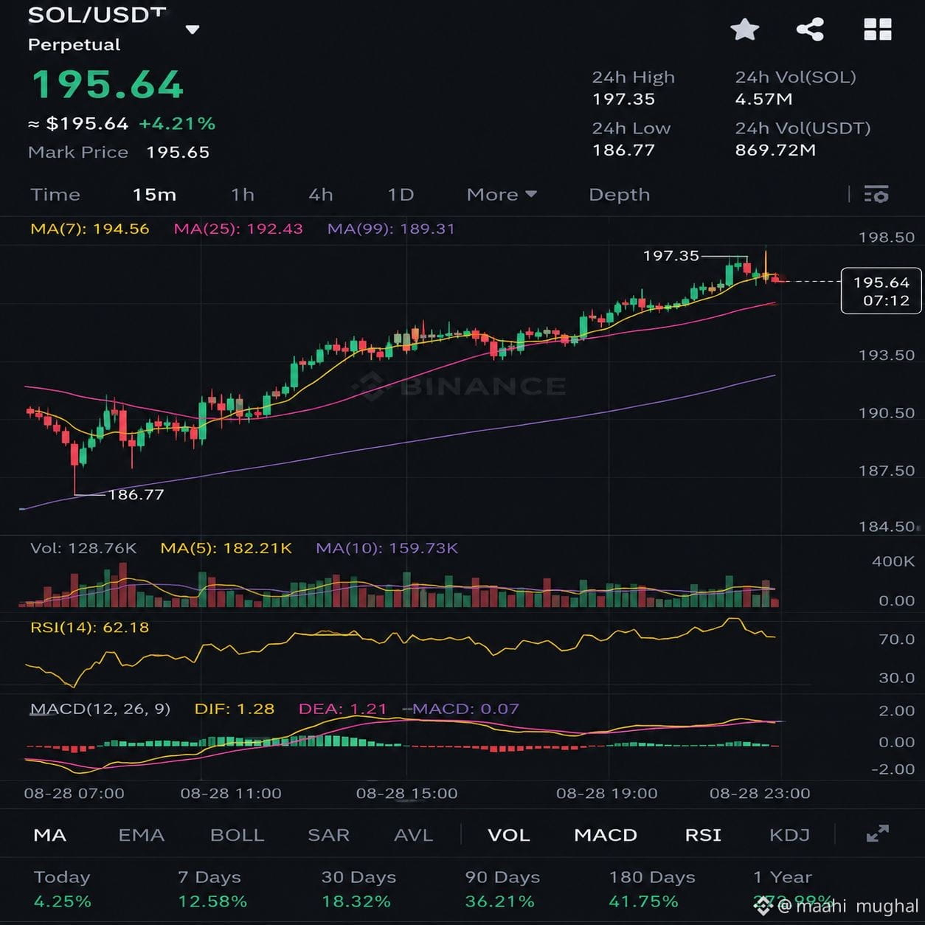Select the Time chart view
The image size is (925, 925).
[55, 195]
